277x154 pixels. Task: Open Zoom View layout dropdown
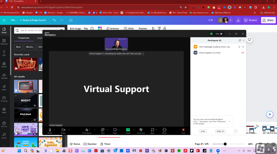[219, 34]
